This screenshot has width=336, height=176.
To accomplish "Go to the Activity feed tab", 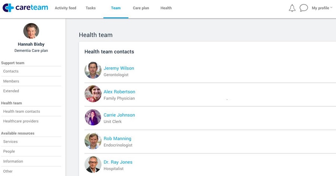I will coord(65,8).
